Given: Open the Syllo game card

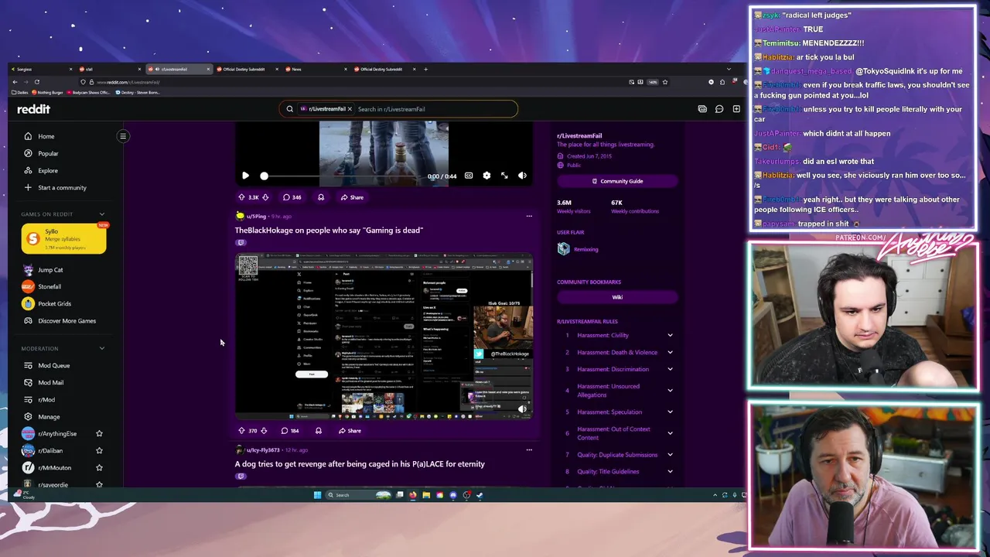Looking at the screenshot, I should pos(64,239).
